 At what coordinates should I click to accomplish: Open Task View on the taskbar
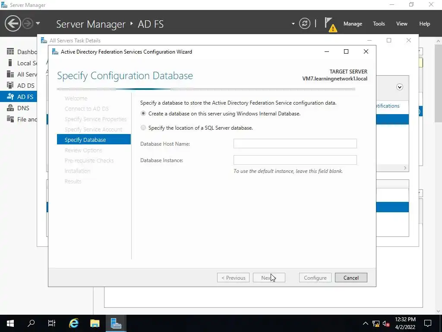[x=52, y=323]
